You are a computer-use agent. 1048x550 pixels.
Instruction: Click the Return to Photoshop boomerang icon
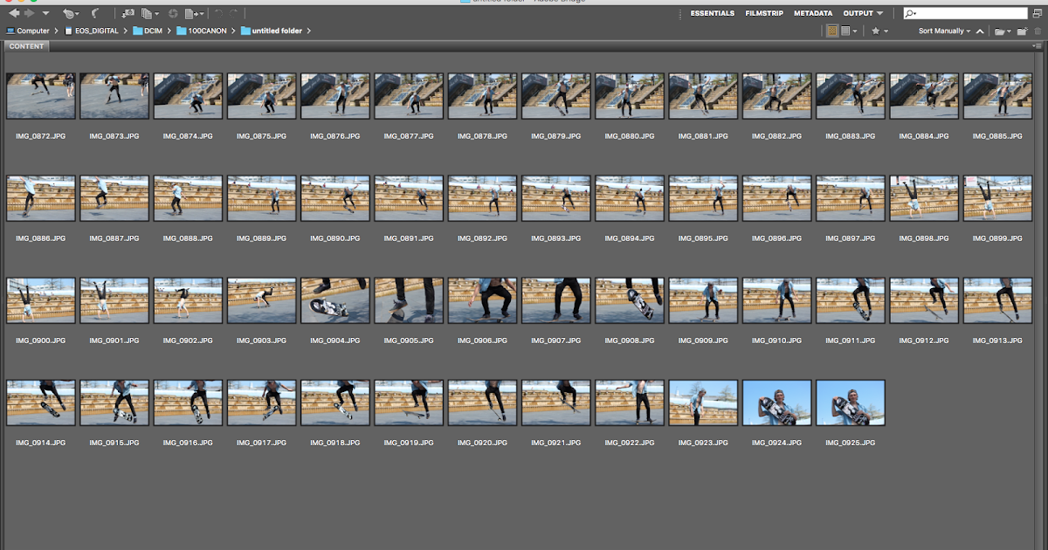coord(96,14)
